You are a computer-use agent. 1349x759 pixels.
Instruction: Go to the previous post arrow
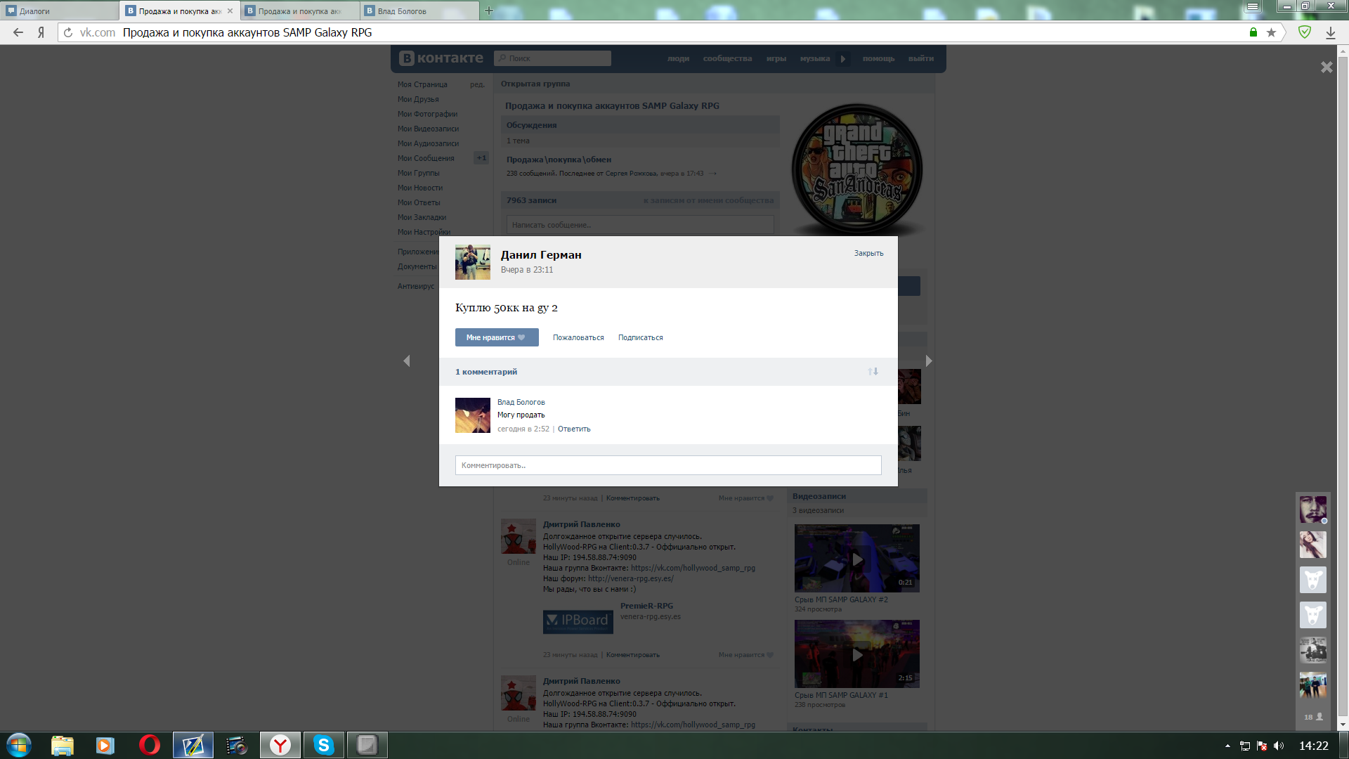coord(406,361)
